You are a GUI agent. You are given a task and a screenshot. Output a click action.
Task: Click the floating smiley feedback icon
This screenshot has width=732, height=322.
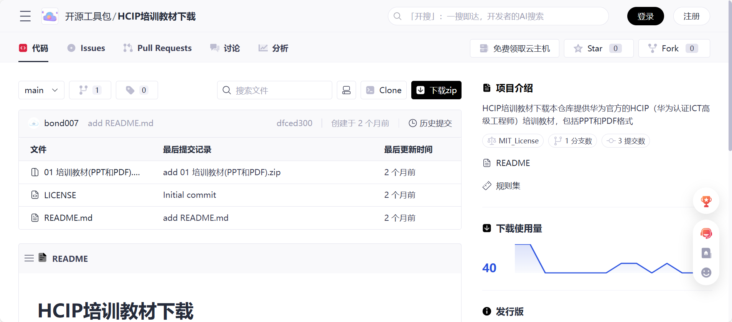[x=706, y=273]
